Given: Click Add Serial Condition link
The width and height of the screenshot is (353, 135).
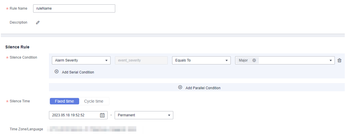Looking at the screenshot, I should click(78, 72).
